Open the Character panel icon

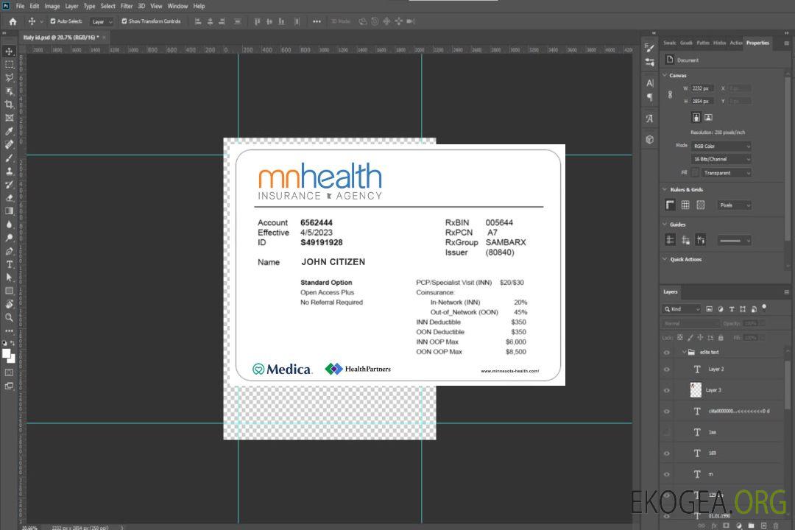[x=650, y=83]
